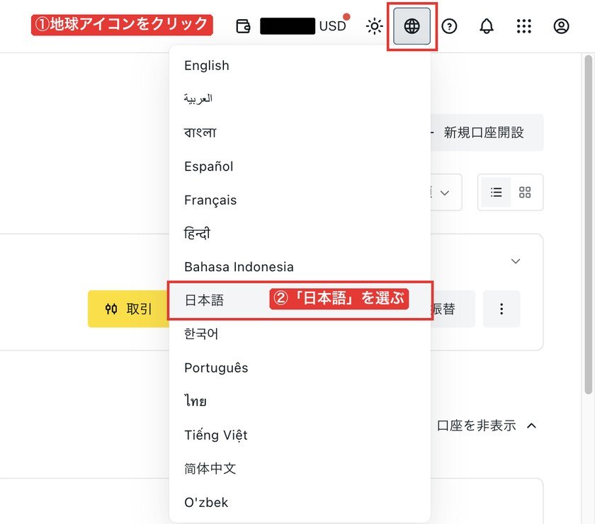Open the sort dropdown chevron

(445, 193)
